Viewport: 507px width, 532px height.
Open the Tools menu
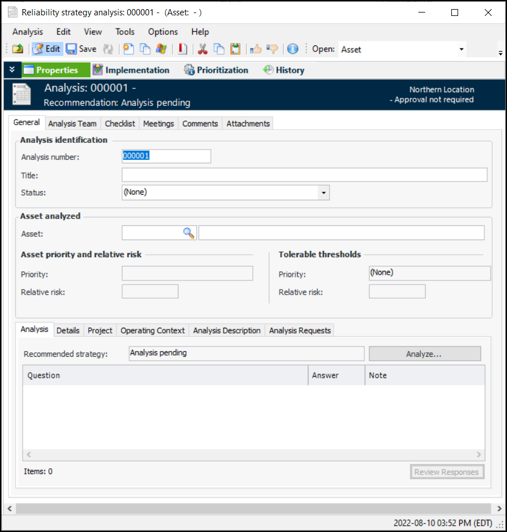coord(124,32)
